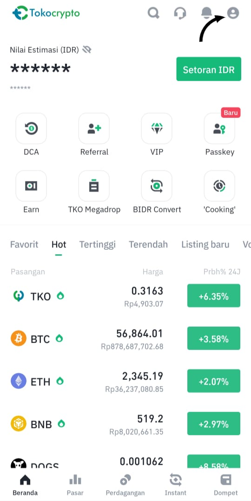The width and height of the screenshot is (251, 501).
Task: Open the BIDR Convert icon
Action: [x=157, y=186]
